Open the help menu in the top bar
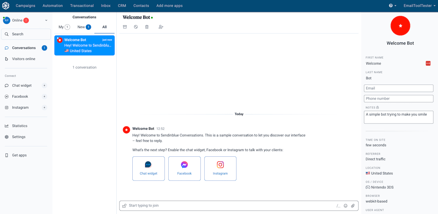This screenshot has width=438, height=214. tap(392, 5)
